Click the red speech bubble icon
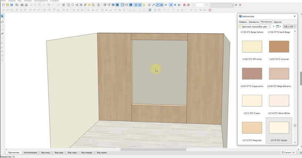Screen dimensions: 302x158 click(x=240, y=5)
